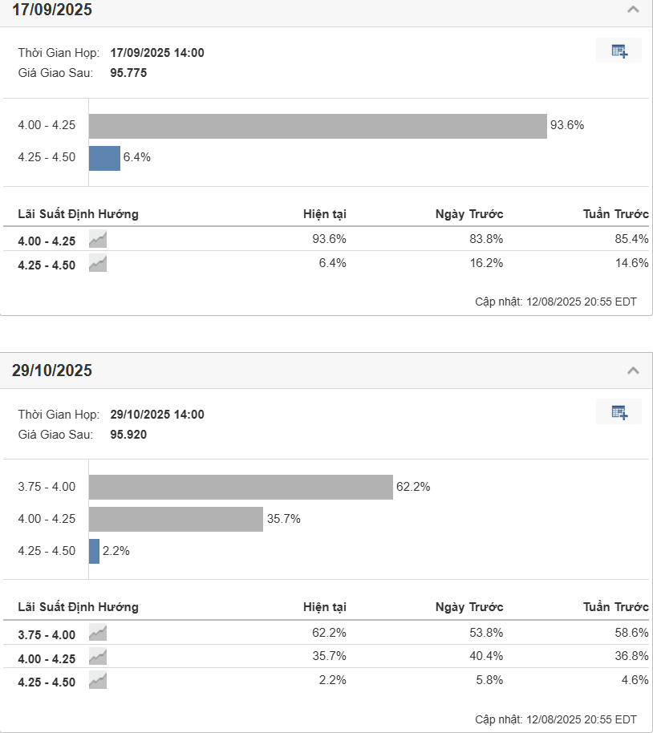Open chart icon for 3.75 - 4.00 row
This screenshot has width=653, height=733.
pos(98,633)
